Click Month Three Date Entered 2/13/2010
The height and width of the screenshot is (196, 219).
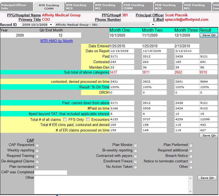tap(182, 46)
